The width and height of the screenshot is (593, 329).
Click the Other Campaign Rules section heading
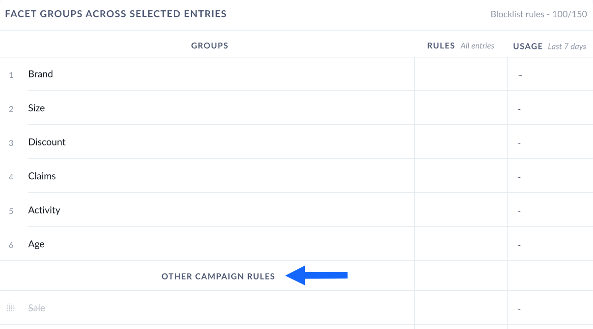pyautogui.click(x=218, y=276)
